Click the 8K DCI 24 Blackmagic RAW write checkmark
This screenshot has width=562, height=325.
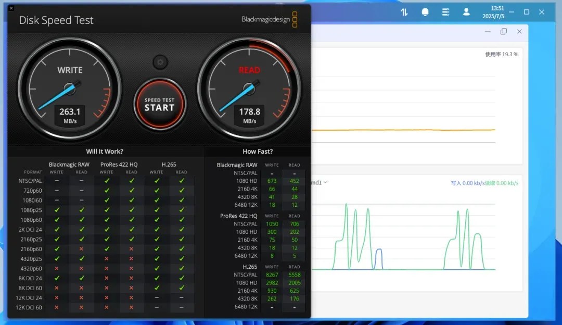[x=57, y=278]
